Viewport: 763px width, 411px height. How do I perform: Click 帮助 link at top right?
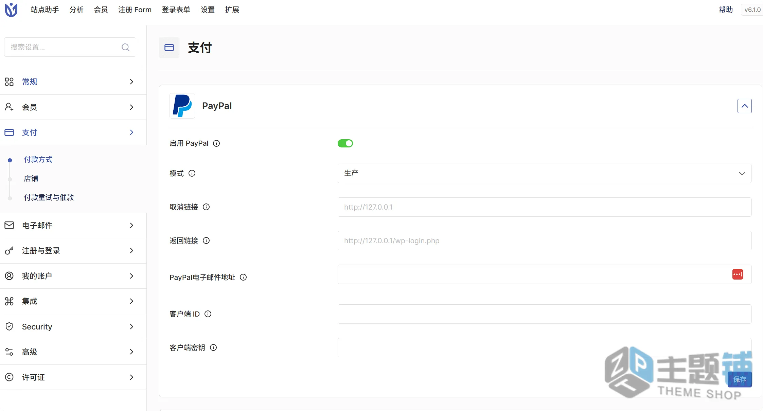[x=726, y=10]
